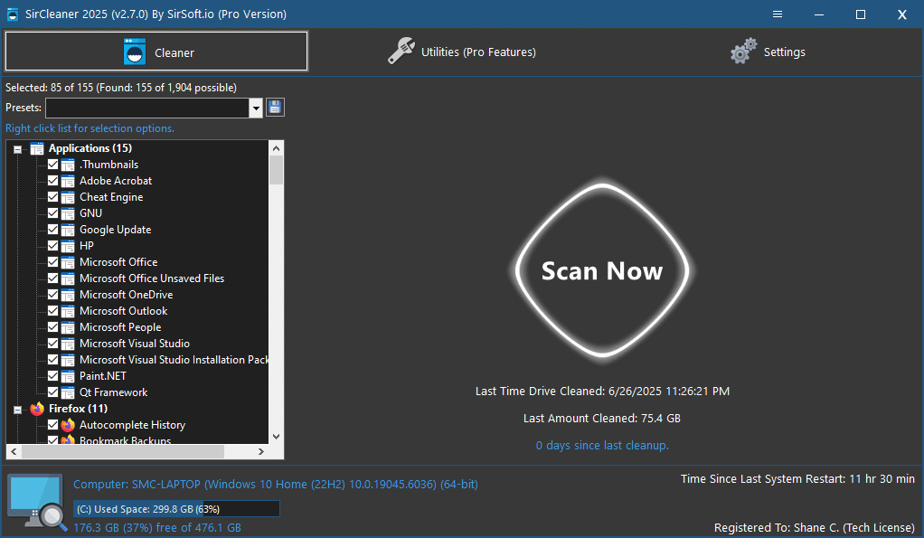This screenshot has width=924, height=538.
Task: Toggle the HP checkbox
Action: click(53, 246)
